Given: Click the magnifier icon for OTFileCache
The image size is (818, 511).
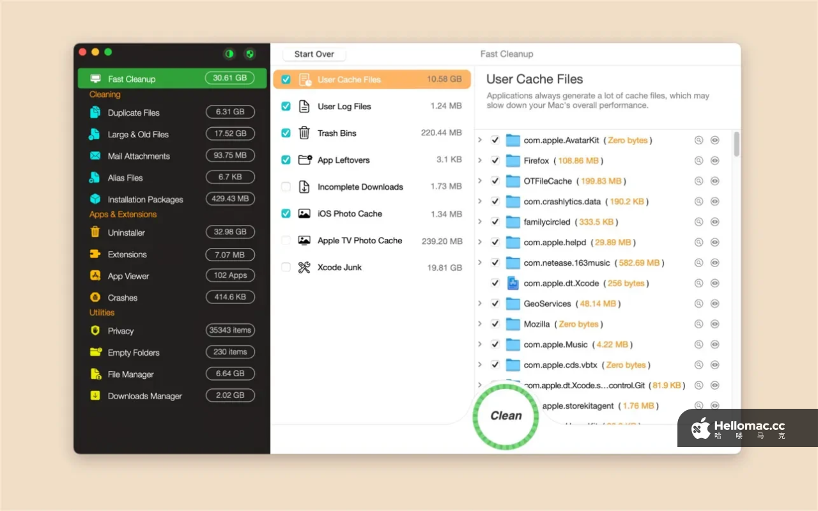Looking at the screenshot, I should pos(698,181).
